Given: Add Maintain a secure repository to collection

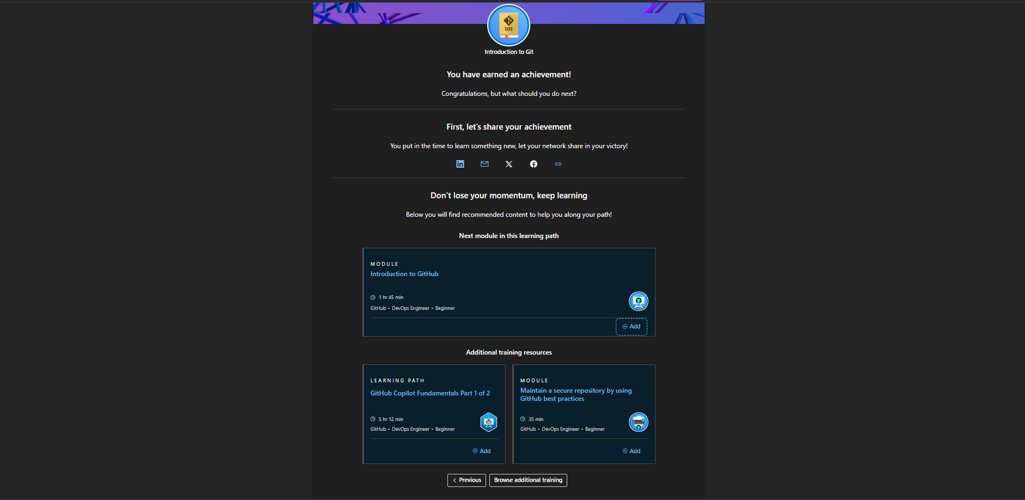Looking at the screenshot, I should tap(632, 451).
